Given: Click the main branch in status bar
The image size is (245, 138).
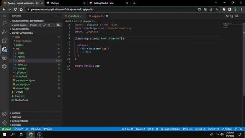Looking at the screenshot, I should 19,129.
